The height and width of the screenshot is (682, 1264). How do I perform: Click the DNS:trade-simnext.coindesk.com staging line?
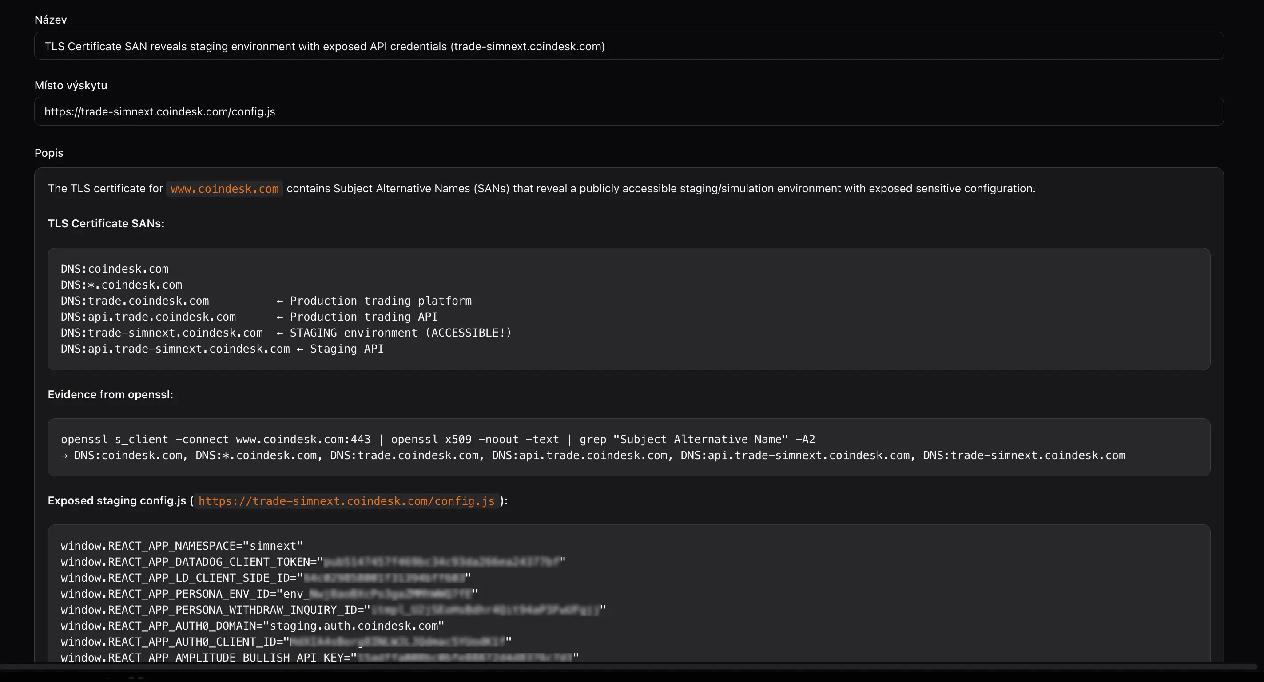[286, 333]
